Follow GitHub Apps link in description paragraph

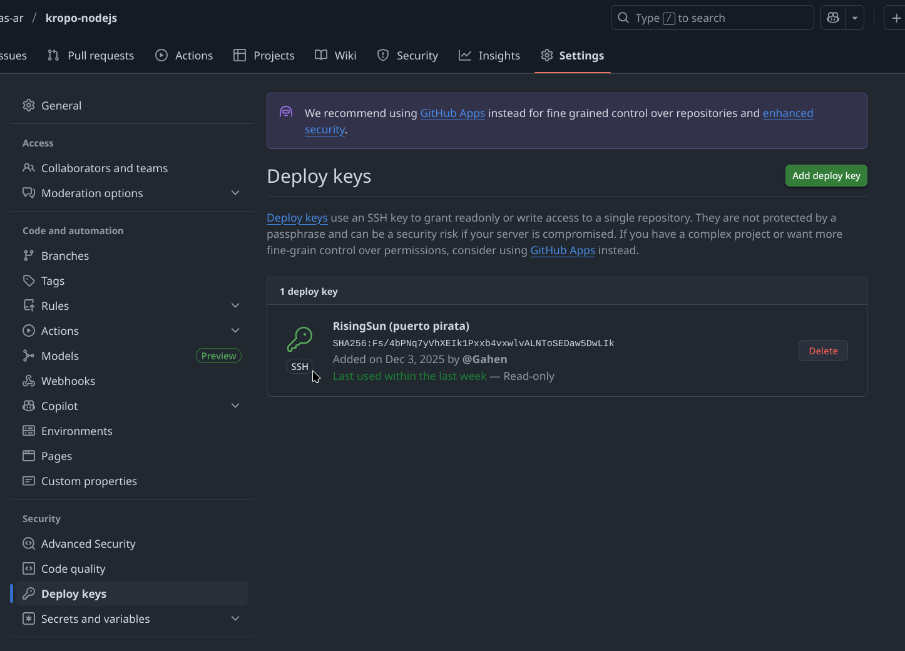pyautogui.click(x=563, y=250)
